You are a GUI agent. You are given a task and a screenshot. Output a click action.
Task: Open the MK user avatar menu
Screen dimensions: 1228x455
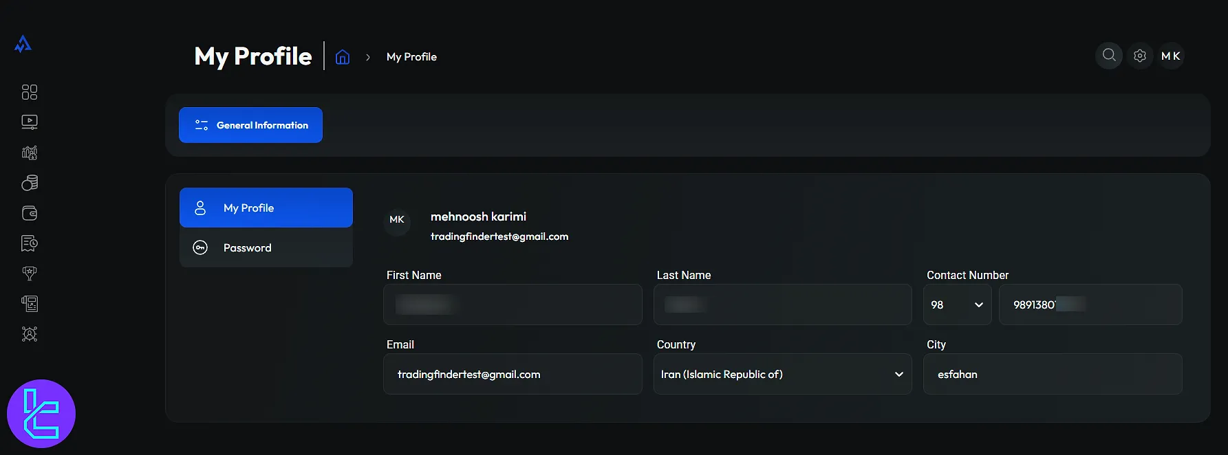point(1170,56)
